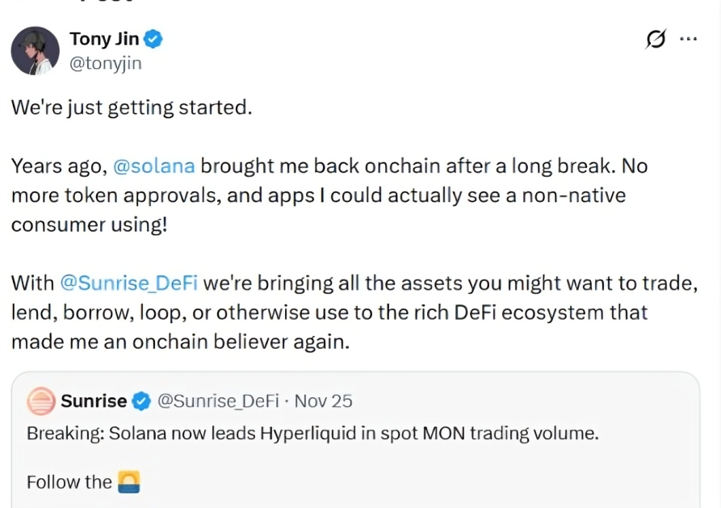Select the post text 'We're just getting started.'
Viewport: 721px width, 508px height.
[129, 107]
